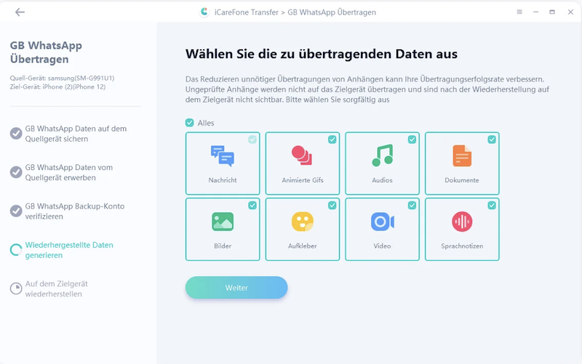Click the Audios music note icon
The height and width of the screenshot is (364, 582).
coord(383,155)
